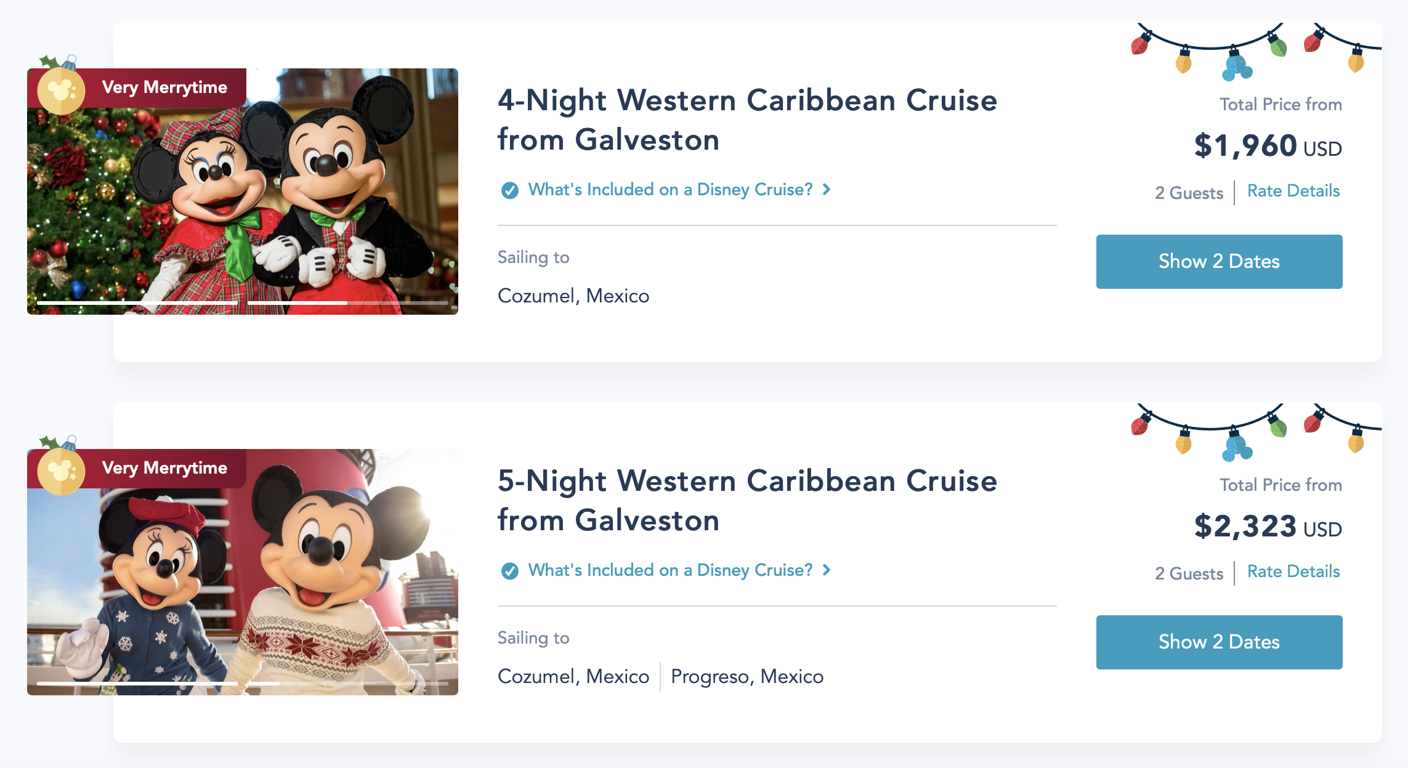1408x768 pixels.
Task: Open Rate Details for $1,960 cruise
Action: [x=1293, y=191]
